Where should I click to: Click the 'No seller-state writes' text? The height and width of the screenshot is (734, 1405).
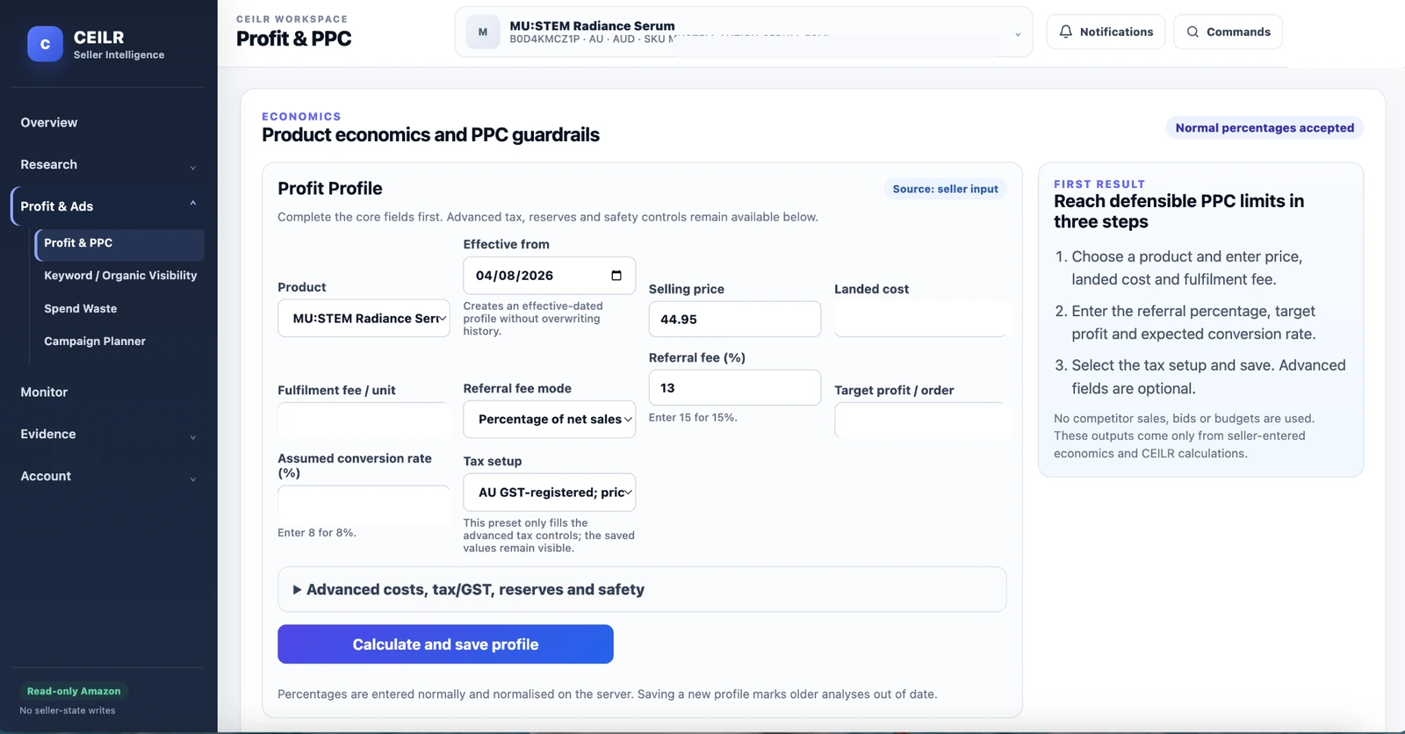[x=68, y=711]
